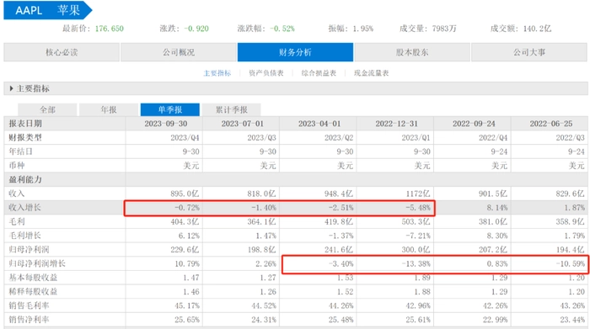Click the 主要指标 sub-link
Screen dimensions: 590x329
tap(217, 73)
